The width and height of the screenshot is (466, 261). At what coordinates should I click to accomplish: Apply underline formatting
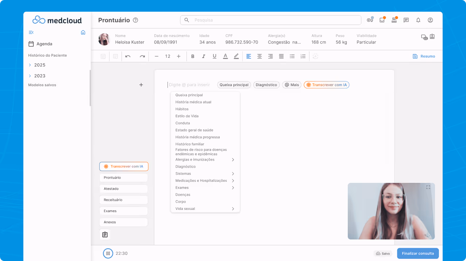(x=215, y=56)
